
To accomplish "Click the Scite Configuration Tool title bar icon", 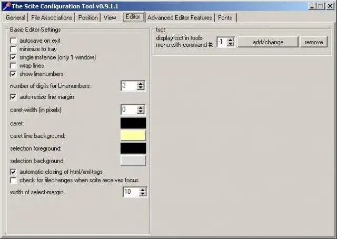I will tap(6, 6).
